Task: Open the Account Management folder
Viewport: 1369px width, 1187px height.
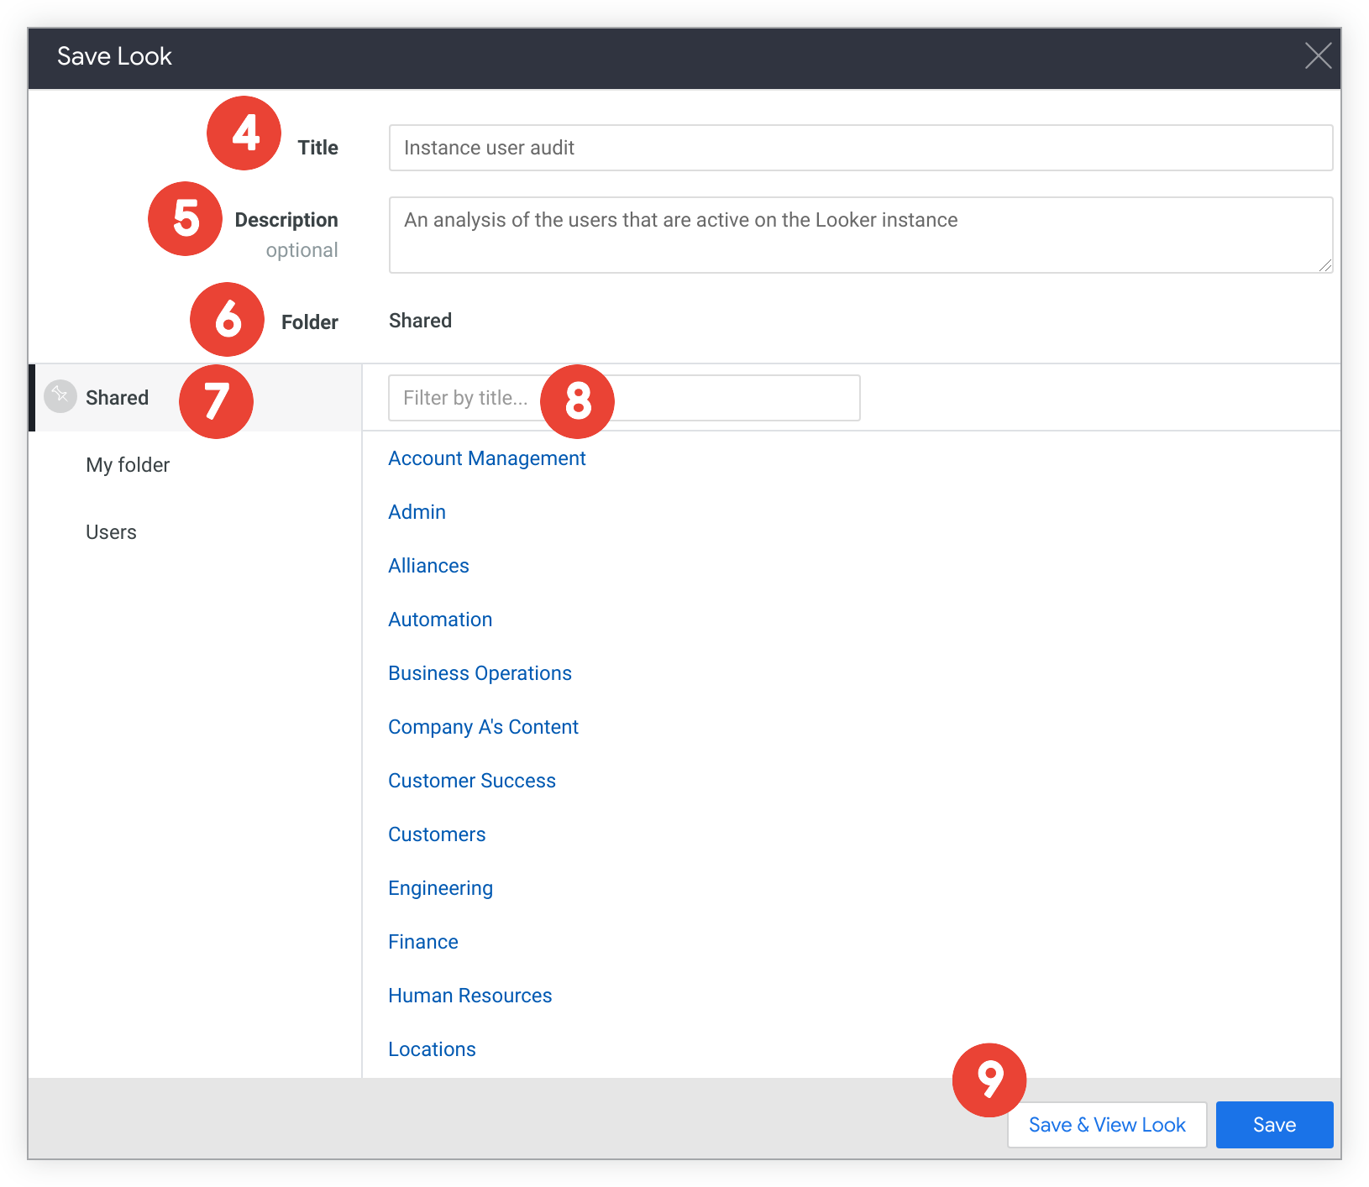Action: click(x=486, y=458)
